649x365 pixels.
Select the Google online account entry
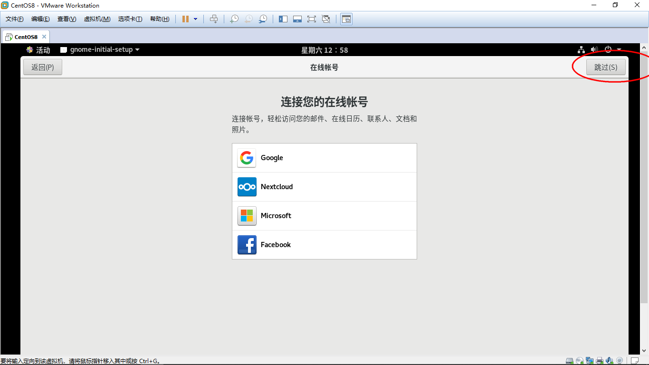[x=324, y=158]
